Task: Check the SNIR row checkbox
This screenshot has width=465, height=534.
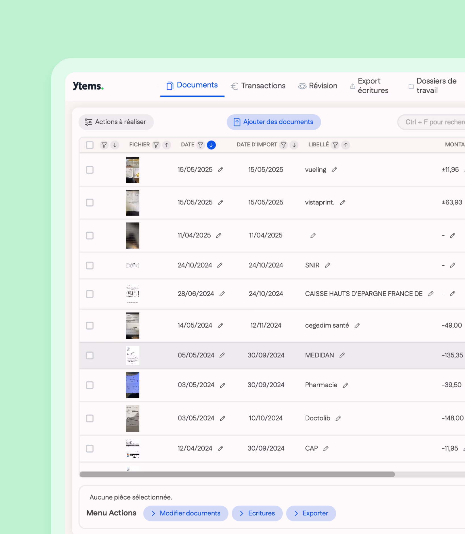Action: coord(90,266)
